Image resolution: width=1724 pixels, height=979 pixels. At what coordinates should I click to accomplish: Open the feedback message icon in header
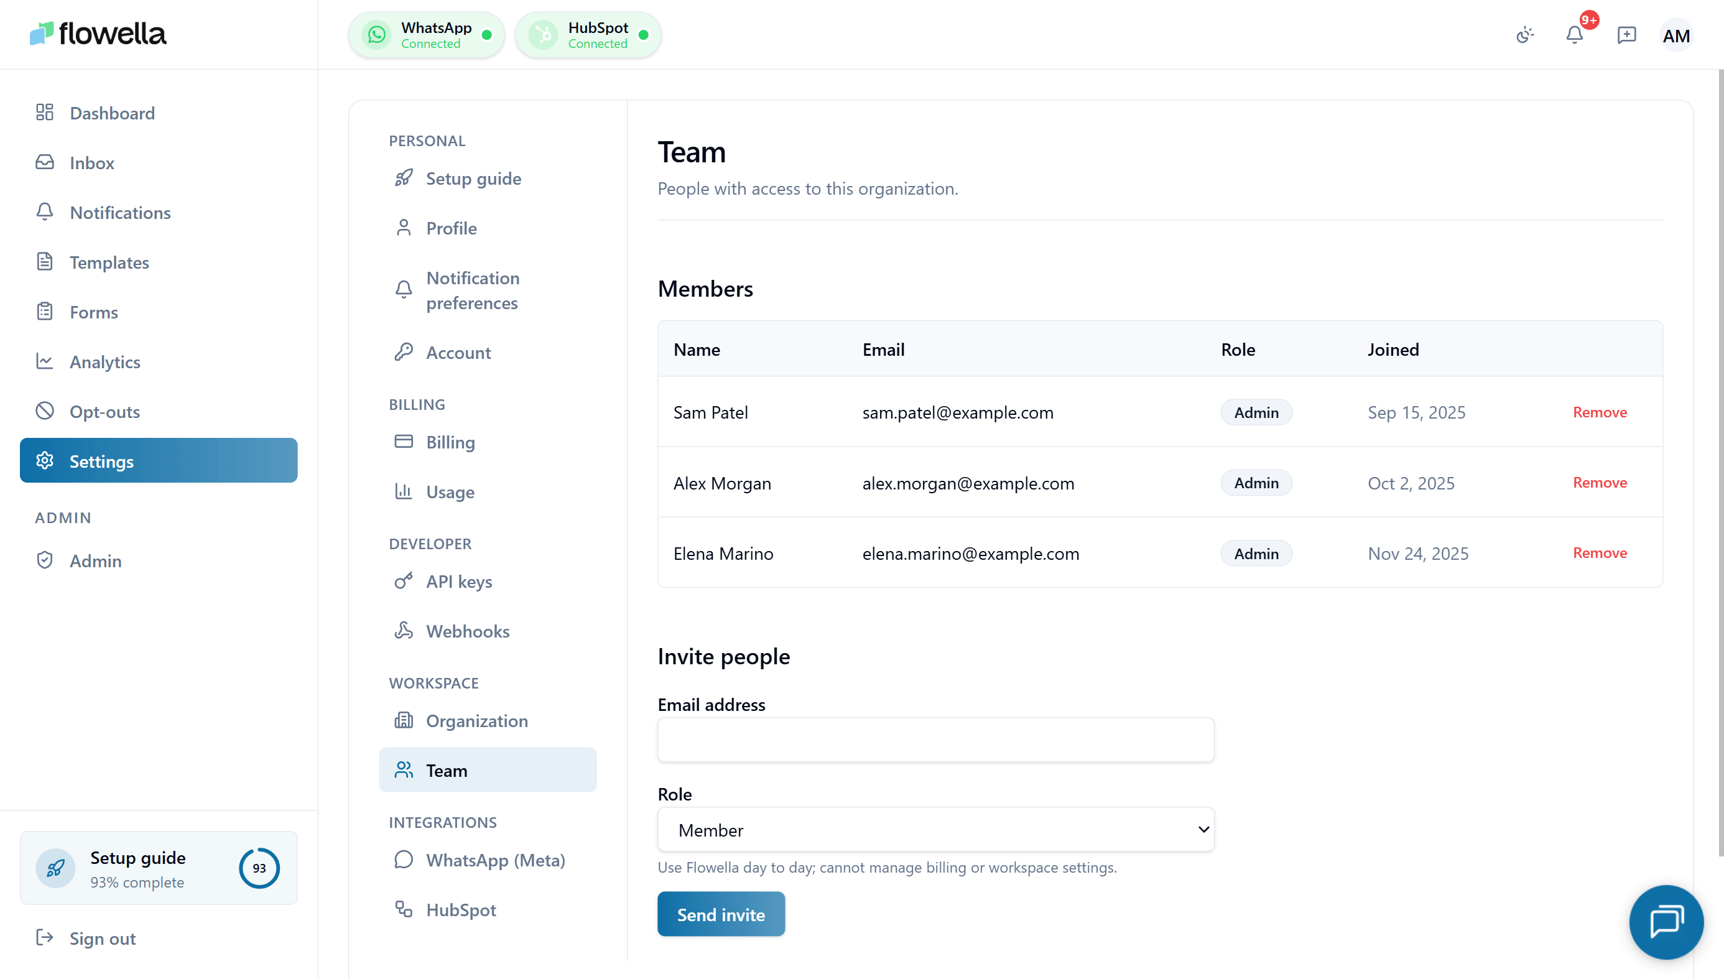tap(1626, 35)
